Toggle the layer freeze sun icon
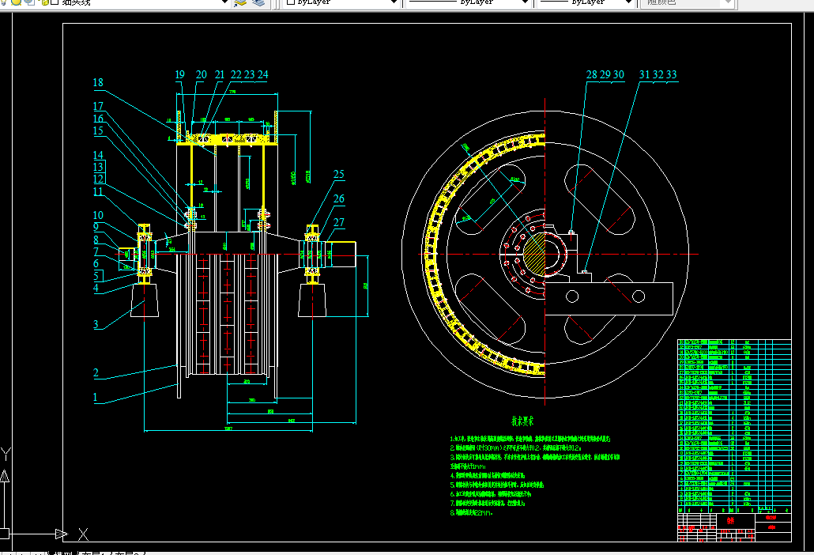The image size is (814, 555). click(17, 2)
